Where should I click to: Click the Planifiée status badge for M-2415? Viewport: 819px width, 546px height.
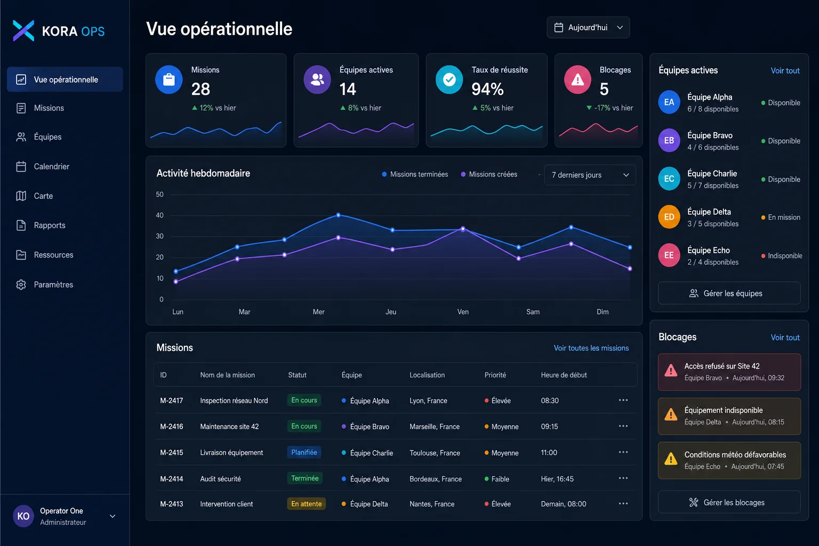point(304,452)
